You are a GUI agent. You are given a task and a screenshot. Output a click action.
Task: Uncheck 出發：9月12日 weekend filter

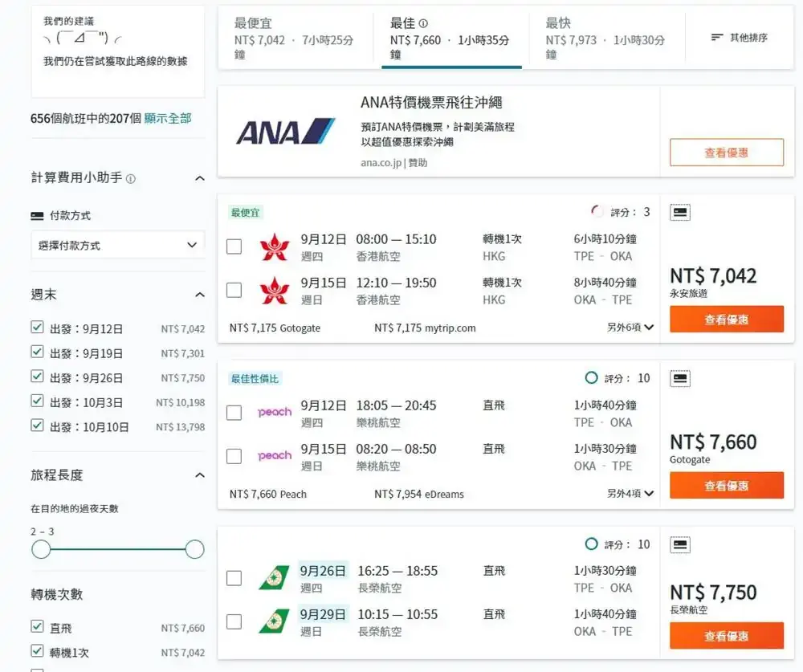coord(37,328)
